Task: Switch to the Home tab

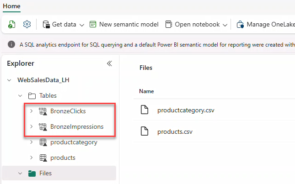Action: point(11,6)
